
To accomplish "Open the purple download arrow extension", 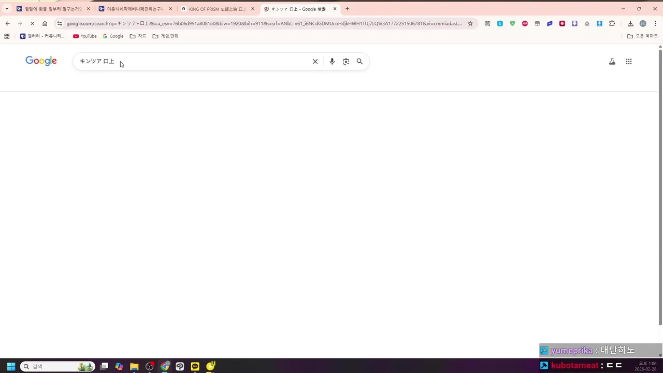I will pyautogui.click(x=574, y=23).
